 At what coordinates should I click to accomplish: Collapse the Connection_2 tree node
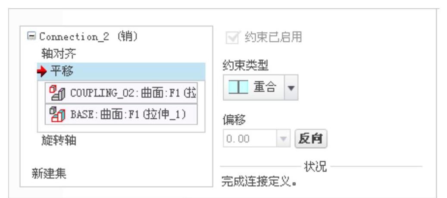31,36
